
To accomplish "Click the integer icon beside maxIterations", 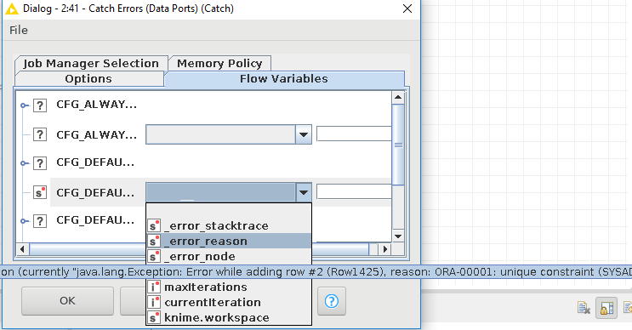I will (x=154, y=287).
